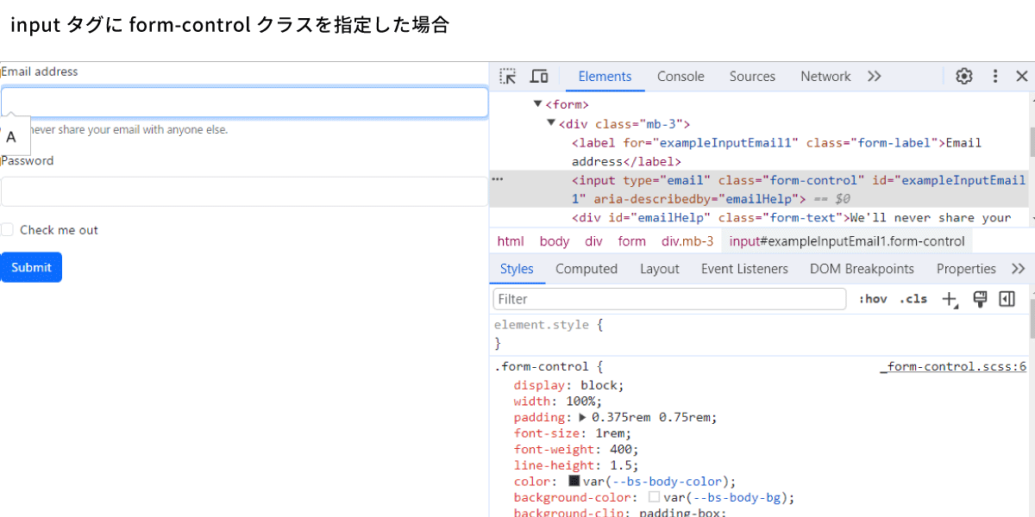The height and width of the screenshot is (517, 1035).
Task: Show more Styles sidebar tabs
Action: pos(1019,269)
